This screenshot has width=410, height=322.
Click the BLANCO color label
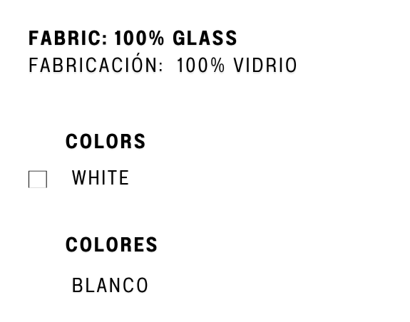click(x=110, y=285)
